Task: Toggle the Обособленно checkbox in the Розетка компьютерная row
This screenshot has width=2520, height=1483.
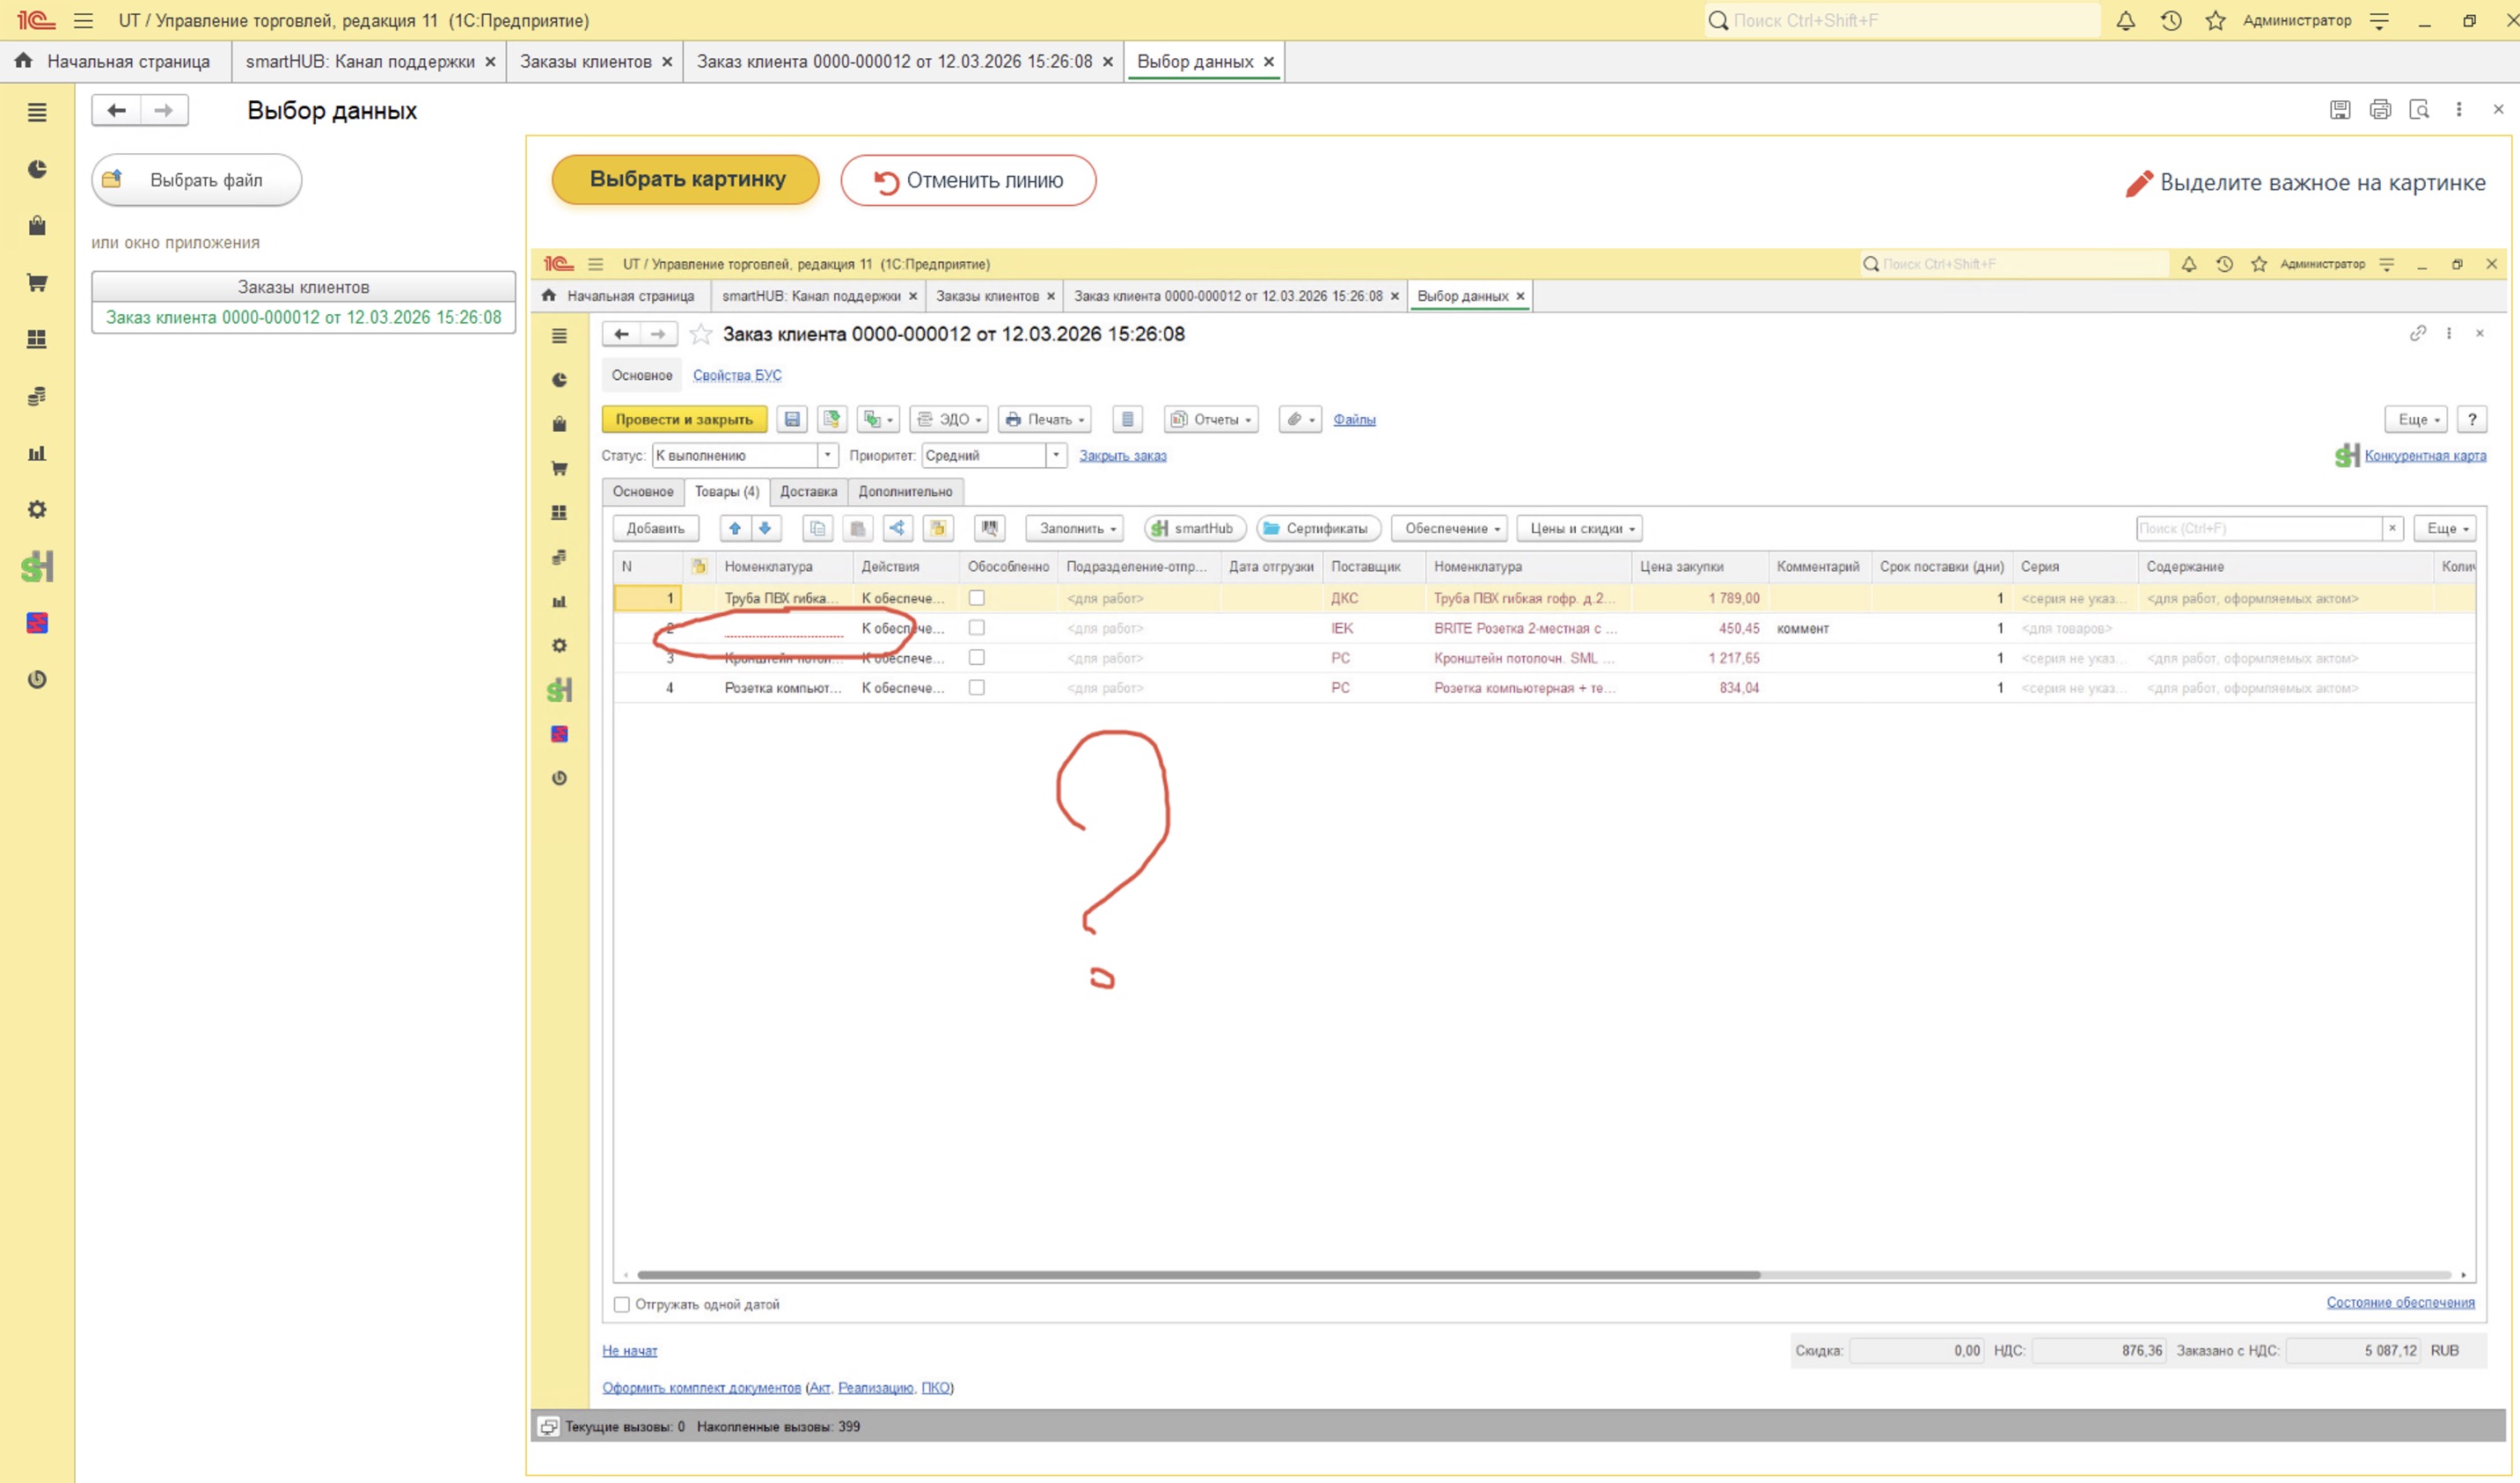Action: [976, 688]
